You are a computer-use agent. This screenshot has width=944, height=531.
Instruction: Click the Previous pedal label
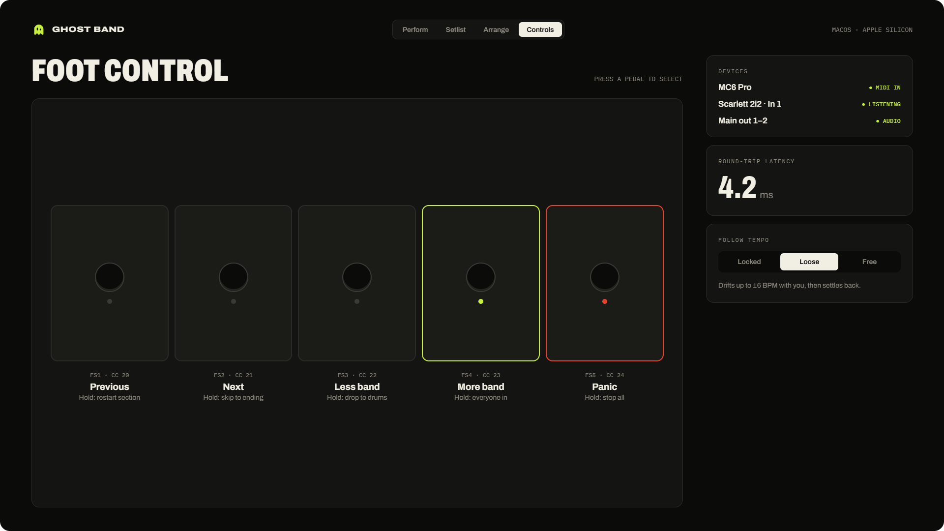point(110,387)
